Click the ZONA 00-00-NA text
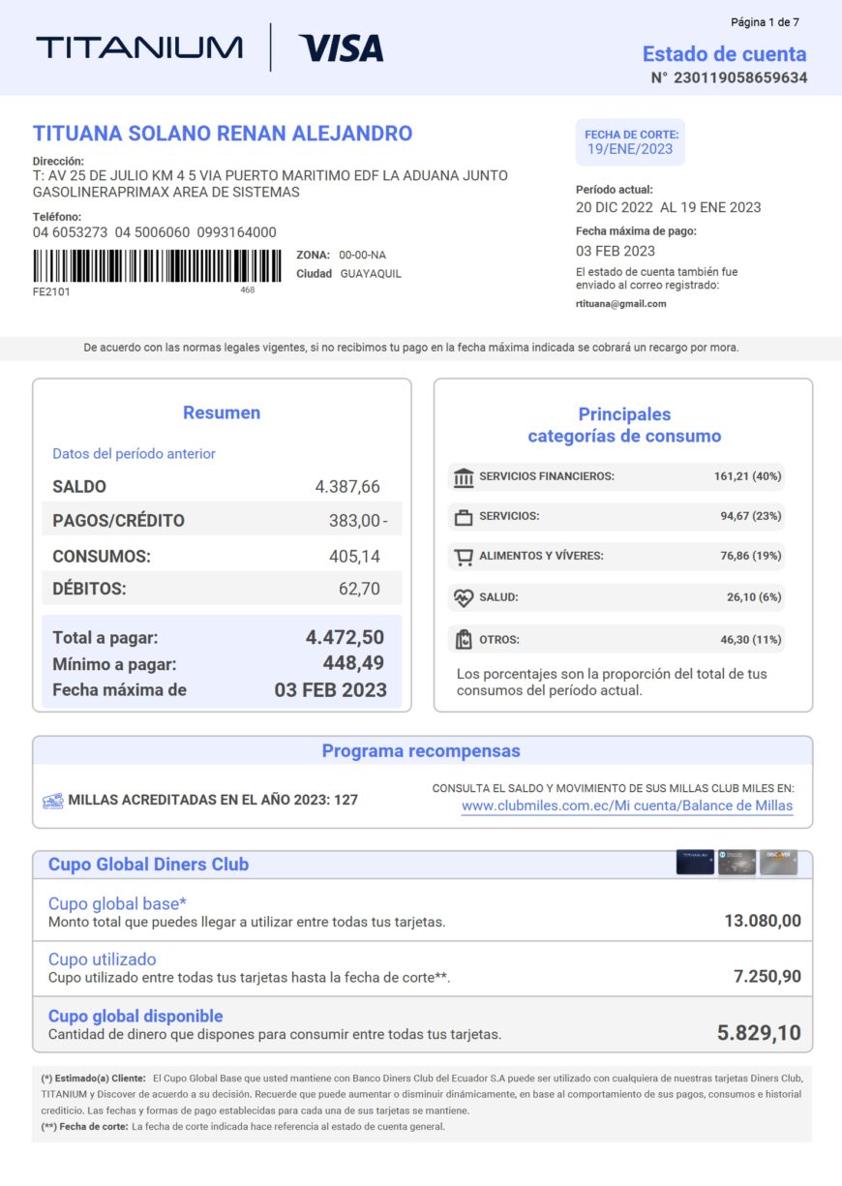Image resolution: width=842 pixels, height=1186 pixels. point(341,255)
